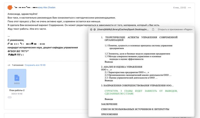Click heading 1. ТЕОРЕТИЧЕСКИЕ АСПЕКТЫ УПРАВЛЕНИЯ

(x=139, y=39)
